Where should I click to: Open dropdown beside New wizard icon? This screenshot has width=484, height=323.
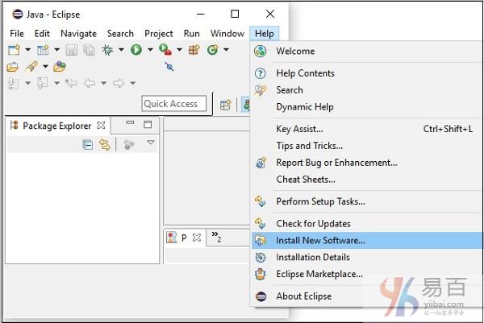[27, 50]
